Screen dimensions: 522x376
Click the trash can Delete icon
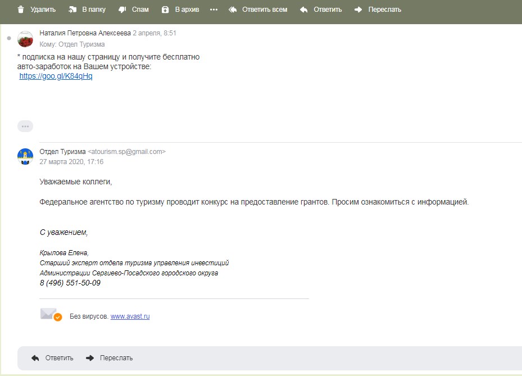tap(21, 10)
